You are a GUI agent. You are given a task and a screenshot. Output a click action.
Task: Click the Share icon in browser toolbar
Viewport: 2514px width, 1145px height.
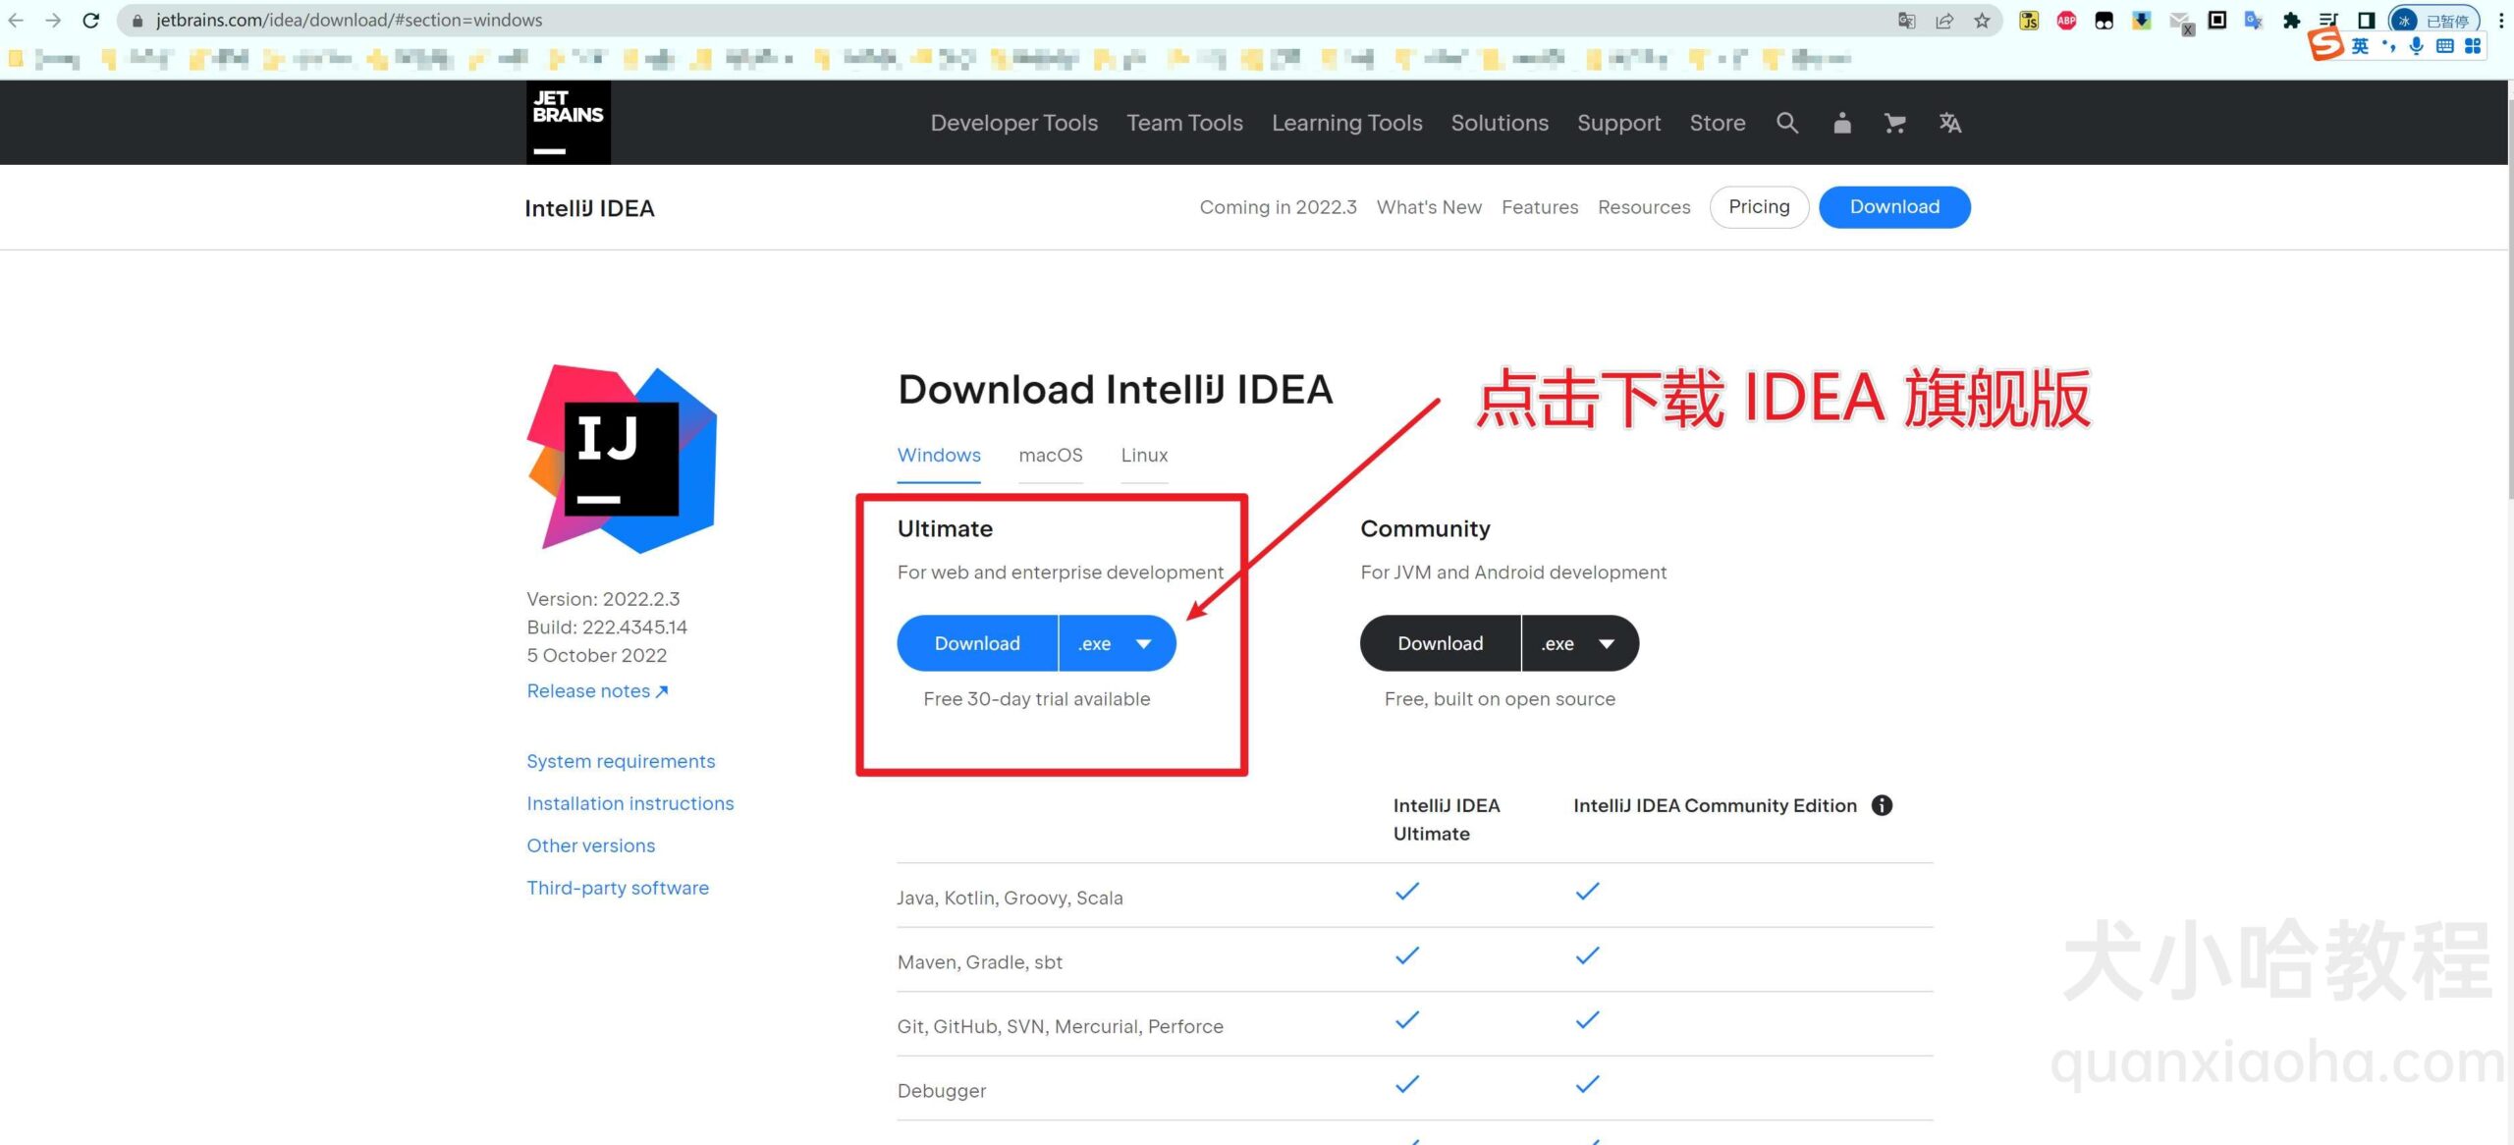tap(1941, 20)
